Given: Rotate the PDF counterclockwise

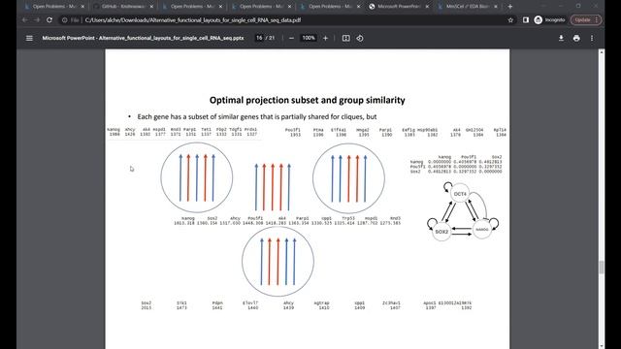Looking at the screenshot, I should click(360, 38).
